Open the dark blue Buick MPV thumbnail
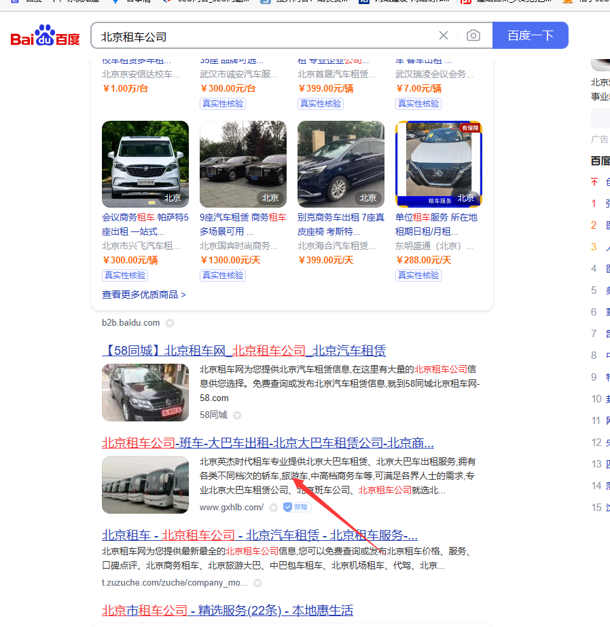Screen dimensions: 610x627 (x=341, y=164)
